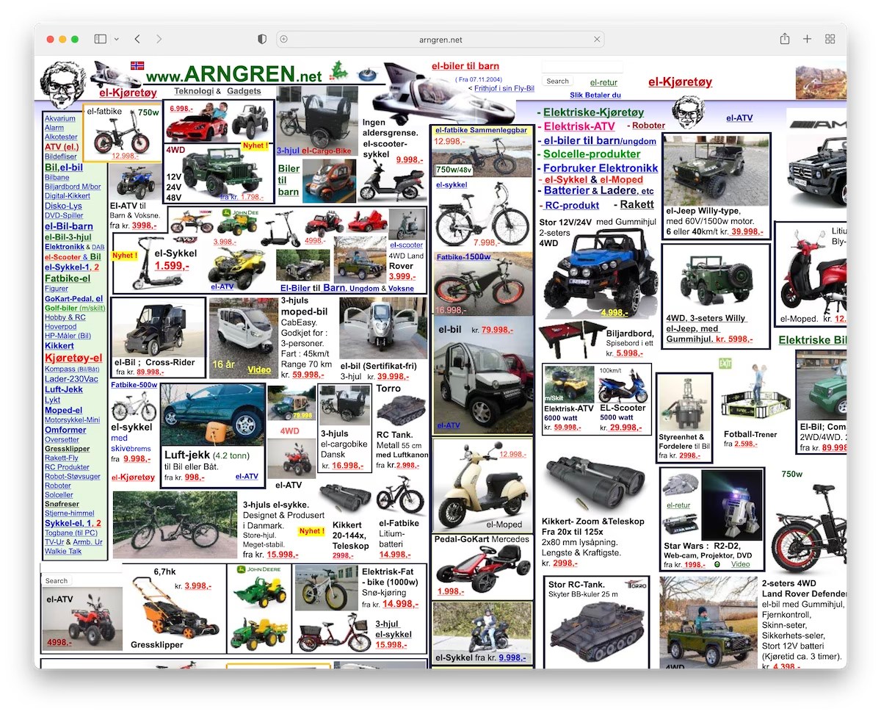
Task: Click the Norwegian flag icon
Action: point(137,65)
